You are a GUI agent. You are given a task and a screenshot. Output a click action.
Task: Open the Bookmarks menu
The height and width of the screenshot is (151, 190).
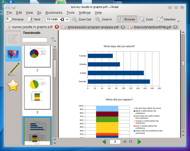click(x=54, y=13)
